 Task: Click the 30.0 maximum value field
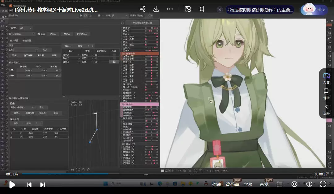(54, 70)
